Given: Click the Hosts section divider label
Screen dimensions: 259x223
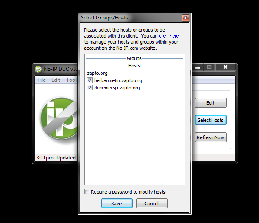Looking at the screenshot, I should (x=134, y=66).
